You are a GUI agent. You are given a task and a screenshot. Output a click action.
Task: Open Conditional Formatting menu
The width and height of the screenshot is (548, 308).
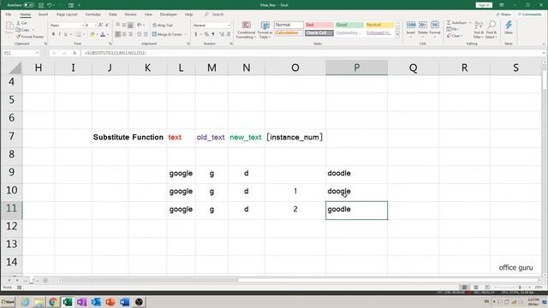coord(246,30)
